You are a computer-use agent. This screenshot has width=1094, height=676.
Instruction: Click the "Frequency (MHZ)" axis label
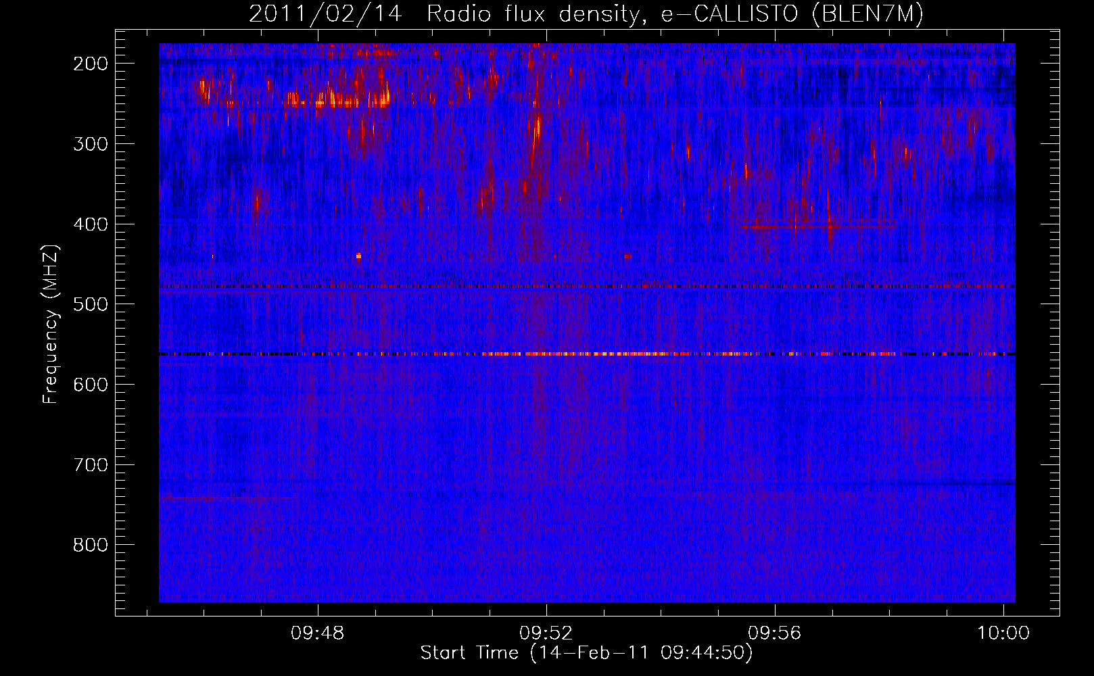[51, 324]
